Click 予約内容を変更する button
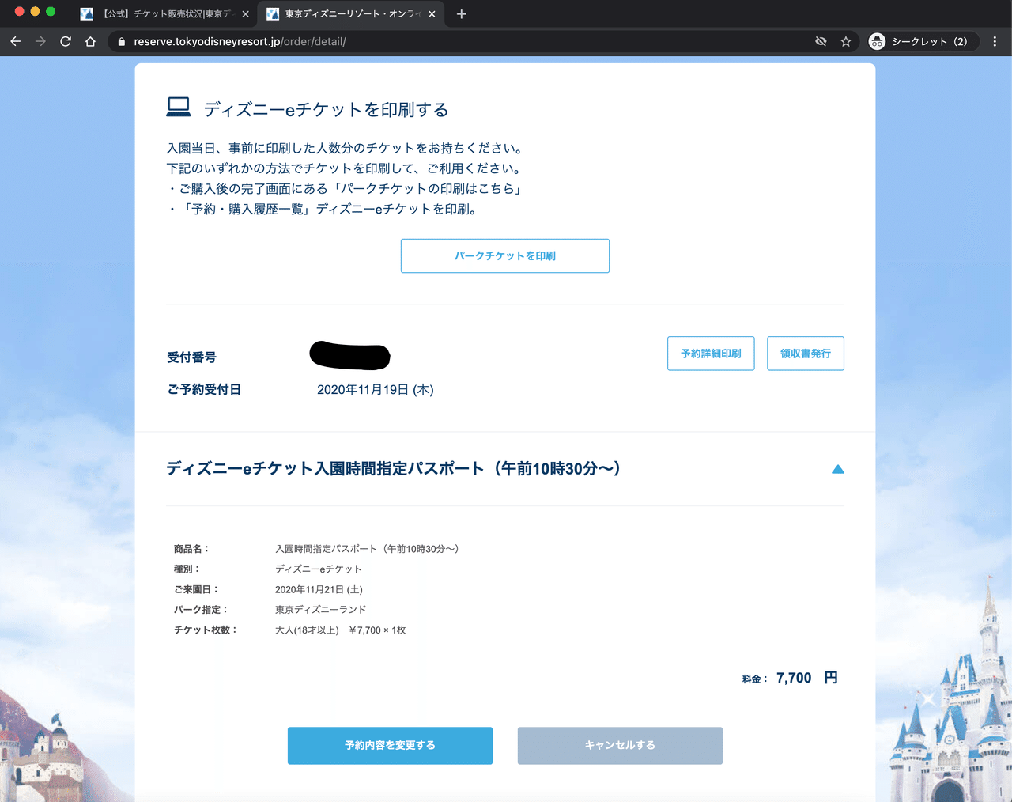1012x802 pixels. [x=390, y=746]
